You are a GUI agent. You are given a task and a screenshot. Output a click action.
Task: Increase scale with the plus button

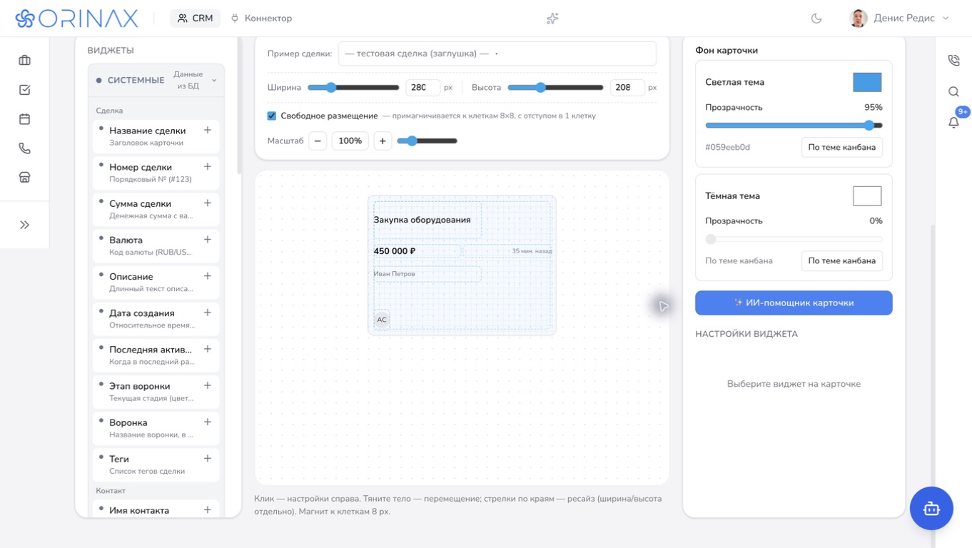(x=383, y=141)
